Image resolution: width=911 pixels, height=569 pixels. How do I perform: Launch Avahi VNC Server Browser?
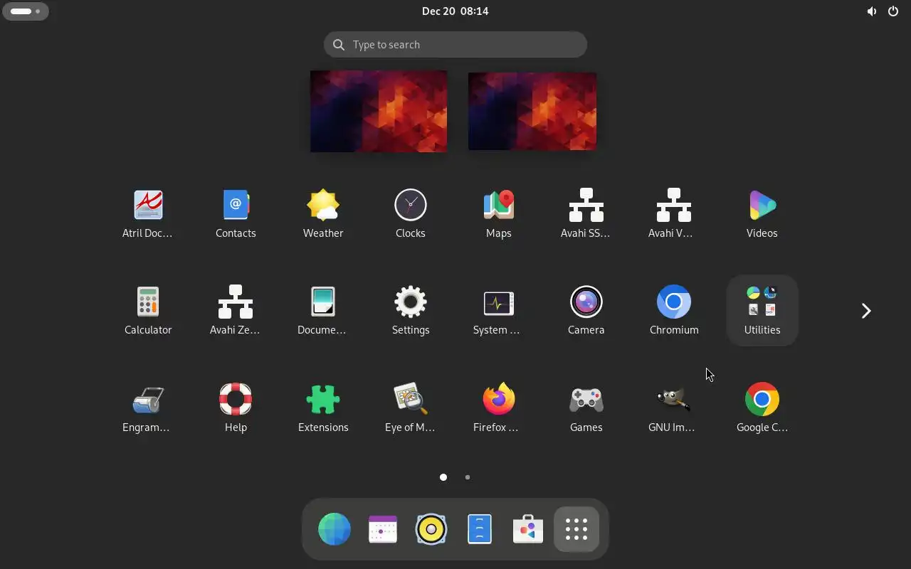673,213
